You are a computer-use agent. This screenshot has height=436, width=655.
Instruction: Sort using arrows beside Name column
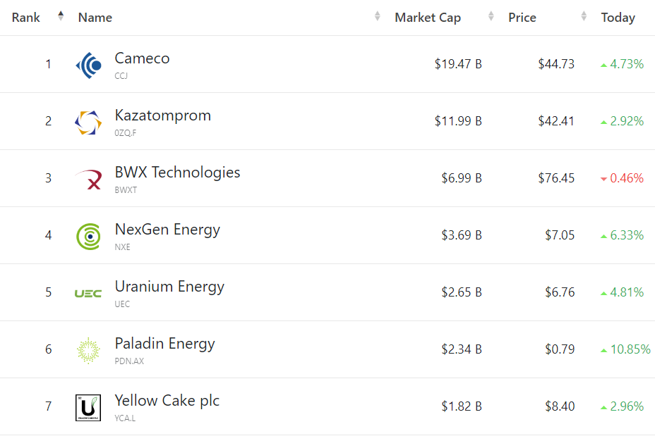click(x=378, y=17)
